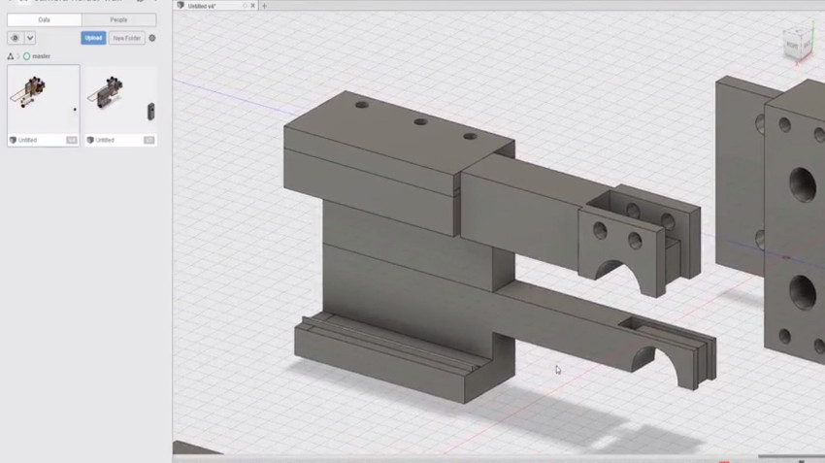Switch to the People tab
The height and width of the screenshot is (463, 825).
click(x=119, y=20)
